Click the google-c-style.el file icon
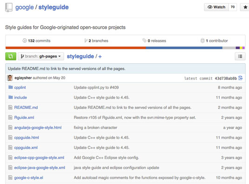The image size is (249, 184). point(10,177)
